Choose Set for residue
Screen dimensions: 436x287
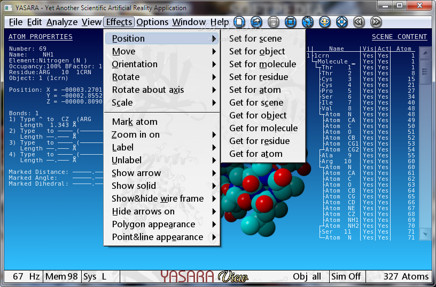click(x=263, y=77)
